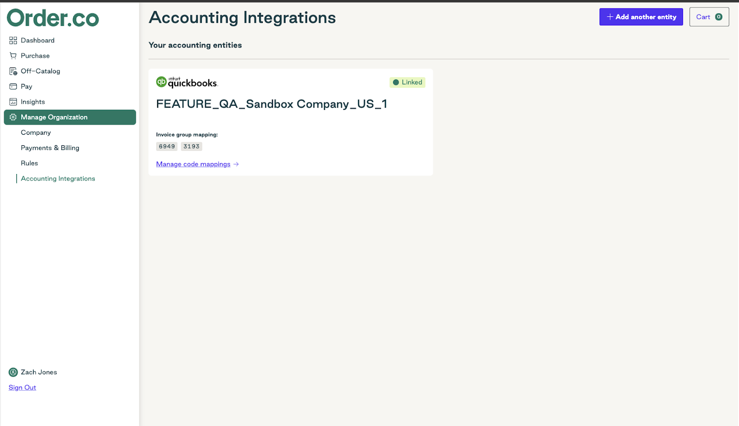The width and height of the screenshot is (739, 426).
Task: Switch to the Rules section
Action: 29,163
